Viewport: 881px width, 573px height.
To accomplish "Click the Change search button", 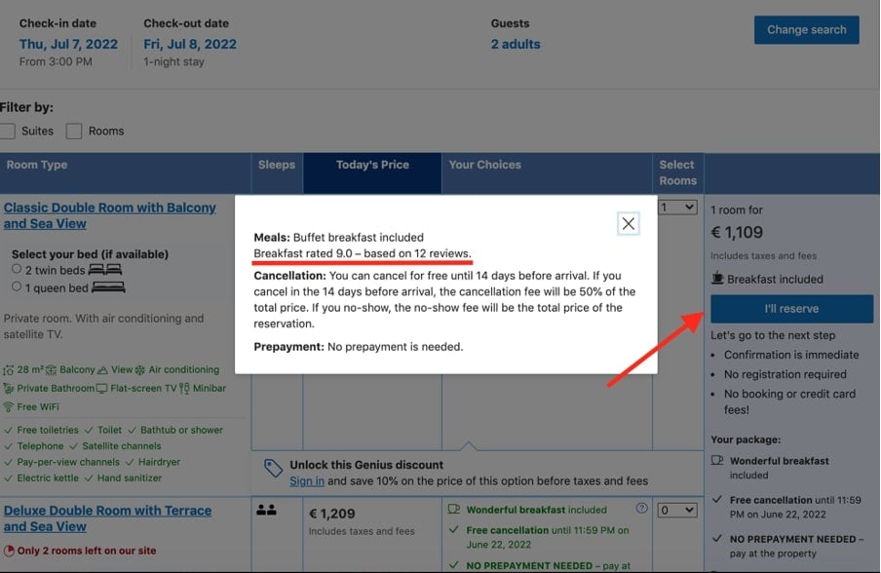I will click(x=806, y=30).
